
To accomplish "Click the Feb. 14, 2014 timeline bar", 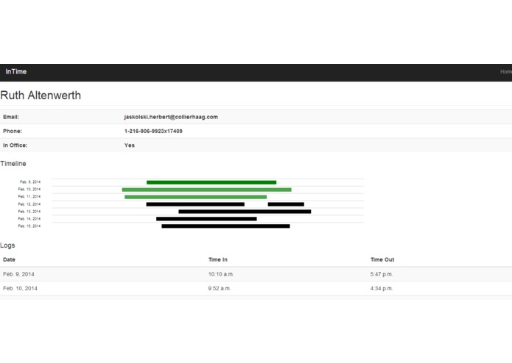I will (x=206, y=219).
